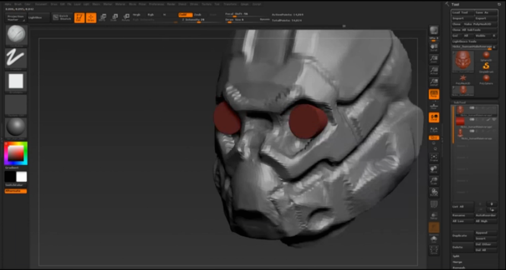Open the Brush menu
The image size is (506, 270).
tap(18, 4)
